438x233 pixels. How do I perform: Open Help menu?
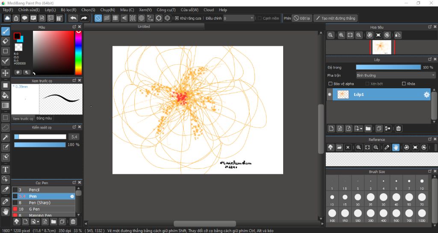coord(223,10)
